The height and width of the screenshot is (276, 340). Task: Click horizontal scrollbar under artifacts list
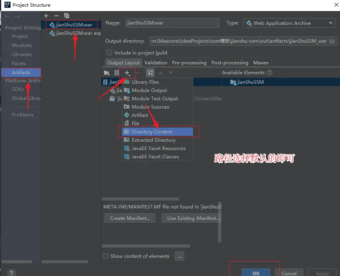pos(65,262)
